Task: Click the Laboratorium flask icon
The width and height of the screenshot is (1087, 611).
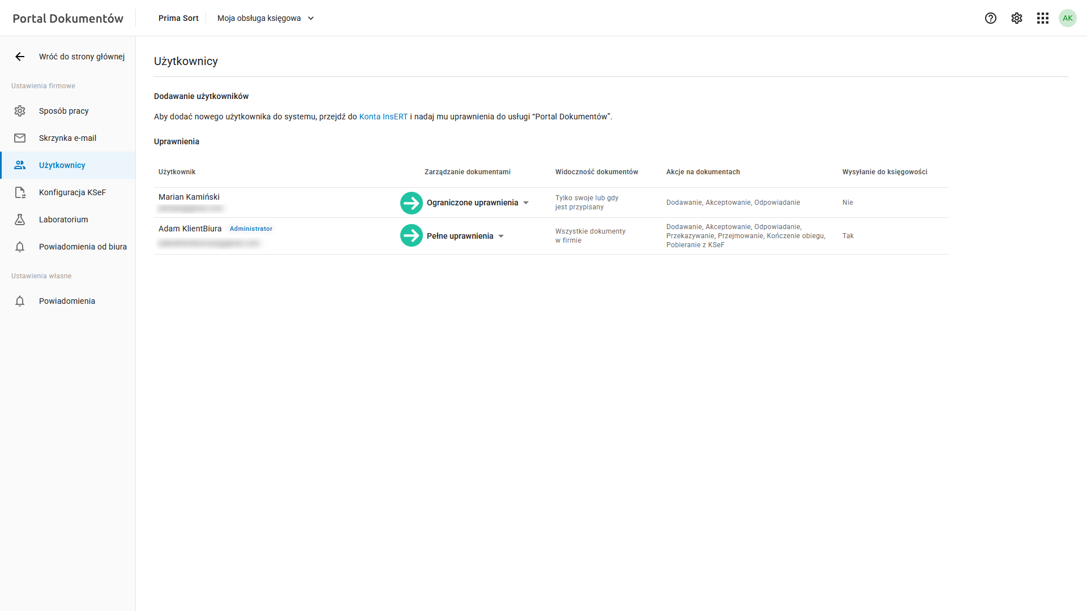Action: tap(20, 220)
